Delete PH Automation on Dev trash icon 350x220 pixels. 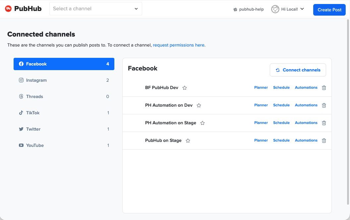pos(324,105)
